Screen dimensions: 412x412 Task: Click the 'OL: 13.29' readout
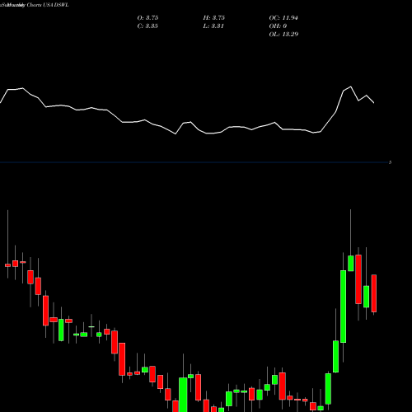coord(283,35)
